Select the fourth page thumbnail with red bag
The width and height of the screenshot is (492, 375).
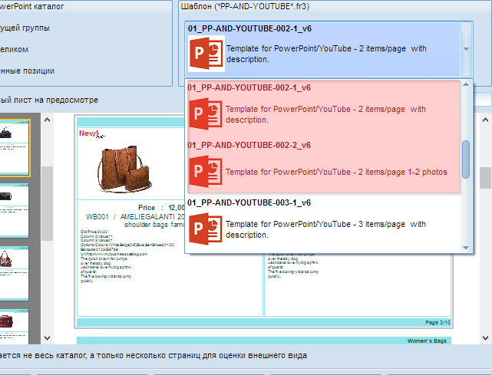(x=14, y=327)
